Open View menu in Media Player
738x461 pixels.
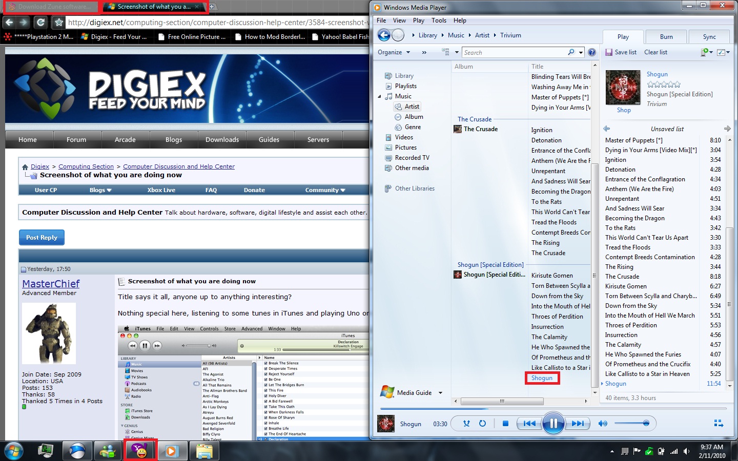tap(399, 20)
